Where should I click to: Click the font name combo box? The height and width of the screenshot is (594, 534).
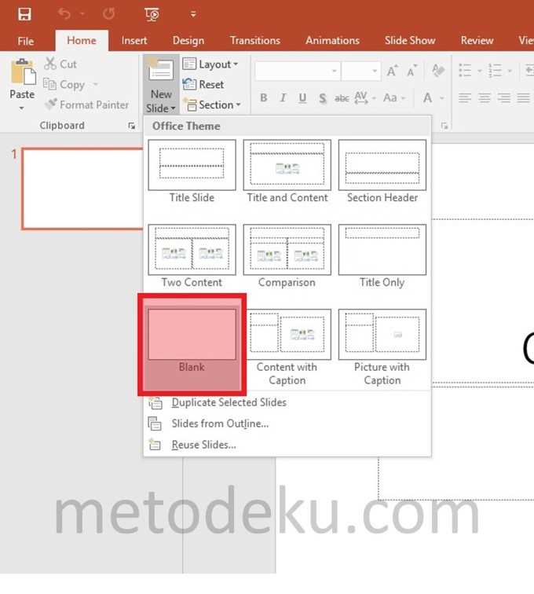[x=297, y=71]
